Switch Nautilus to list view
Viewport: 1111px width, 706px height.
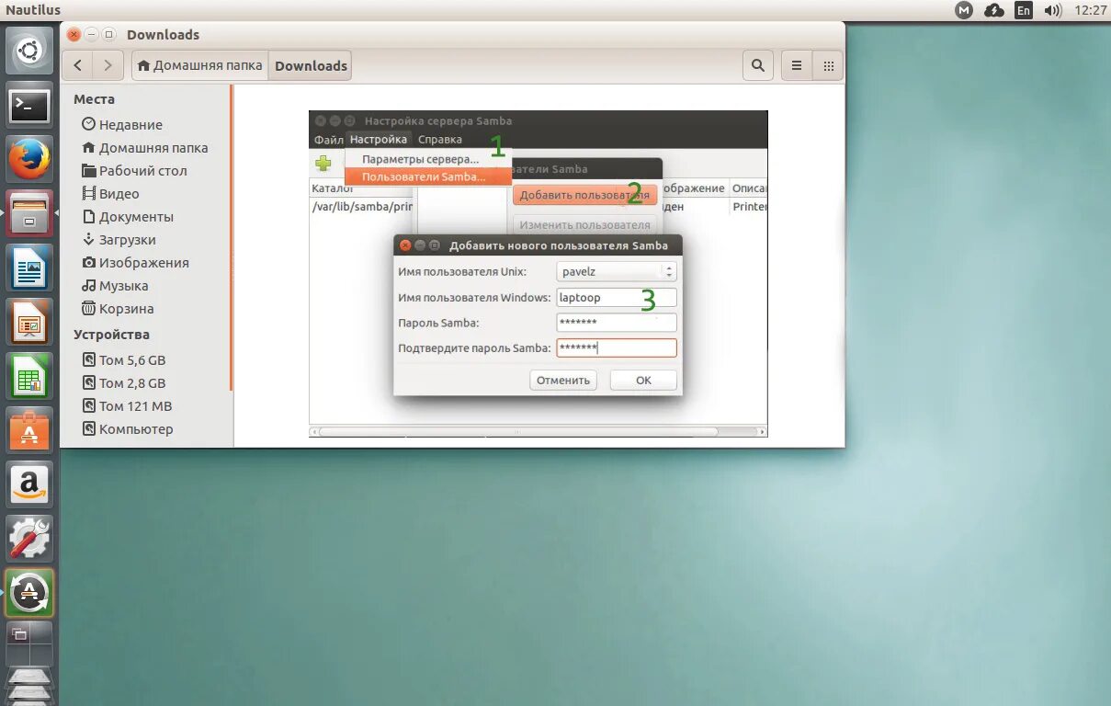pos(797,65)
